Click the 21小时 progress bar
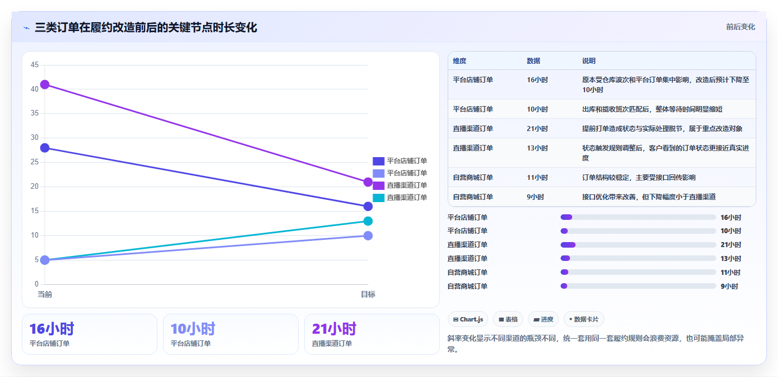This screenshot has height=377, width=778. coord(638,245)
